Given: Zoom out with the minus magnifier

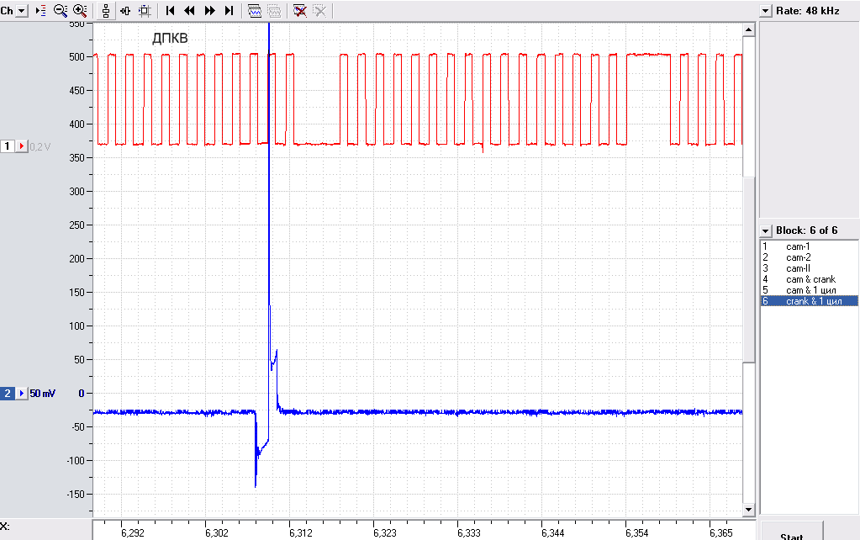Looking at the screenshot, I should (61, 11).
